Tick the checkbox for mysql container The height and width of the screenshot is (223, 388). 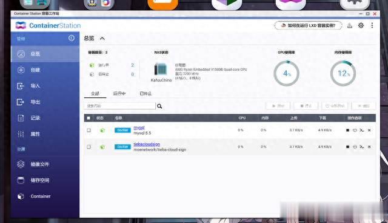(x=89, y=130)
